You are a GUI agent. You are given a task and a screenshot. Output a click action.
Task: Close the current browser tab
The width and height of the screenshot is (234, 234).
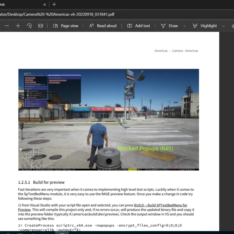tap(44, 5)
